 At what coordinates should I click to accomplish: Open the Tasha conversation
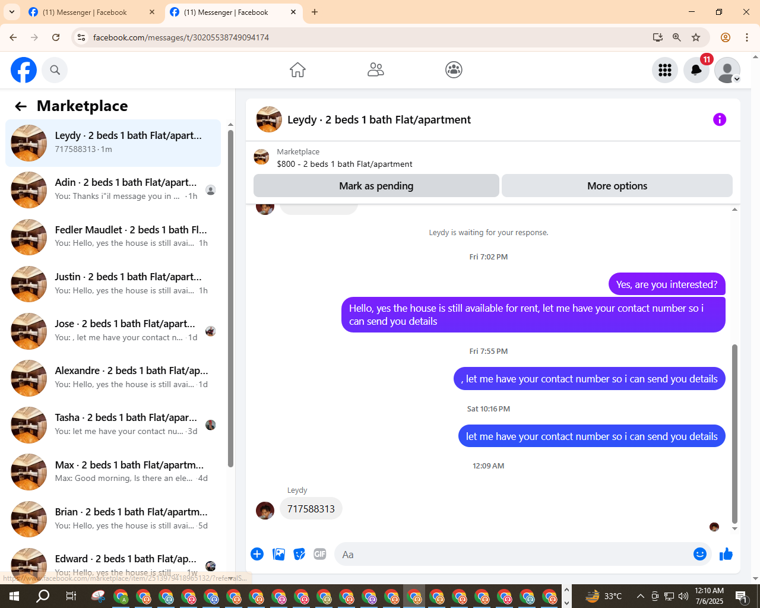pos(113,425)
